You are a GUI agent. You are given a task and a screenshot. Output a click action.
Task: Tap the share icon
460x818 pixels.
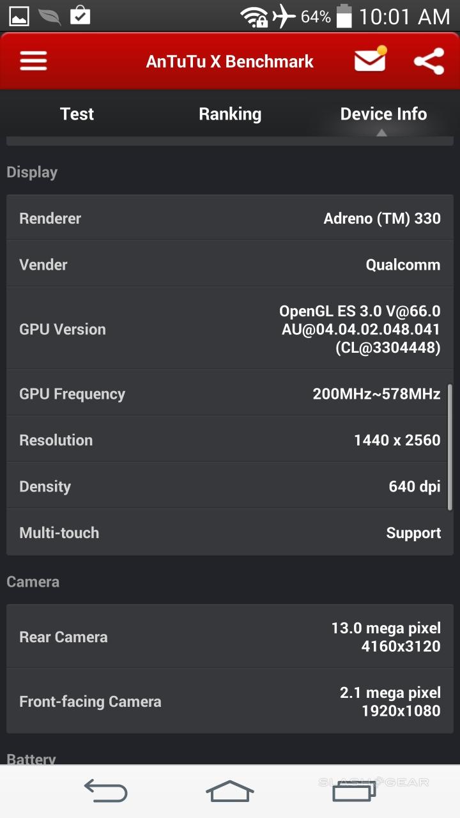click(429, 61)
